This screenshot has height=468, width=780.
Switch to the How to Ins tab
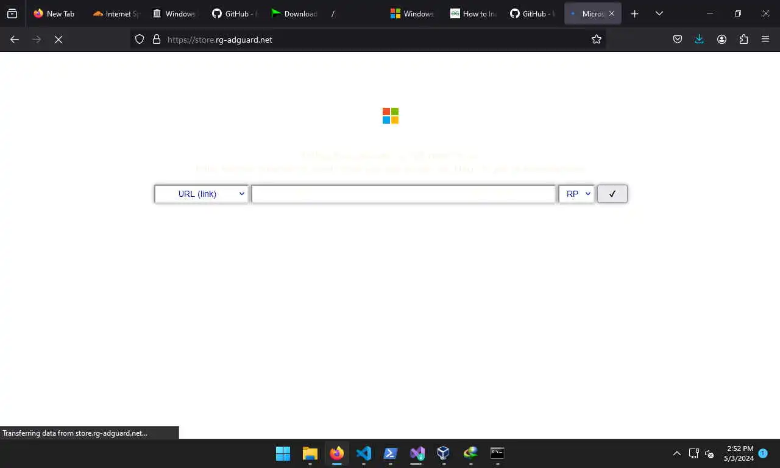(x=473, y=13)
